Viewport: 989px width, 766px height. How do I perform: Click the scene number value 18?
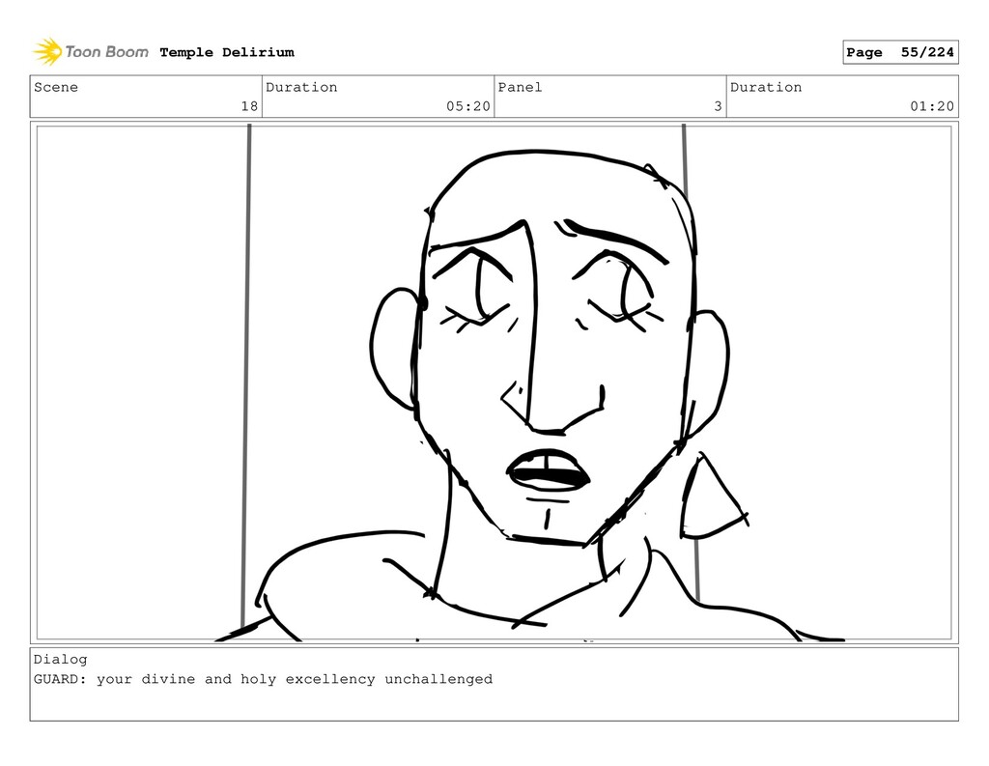(250, 106)
